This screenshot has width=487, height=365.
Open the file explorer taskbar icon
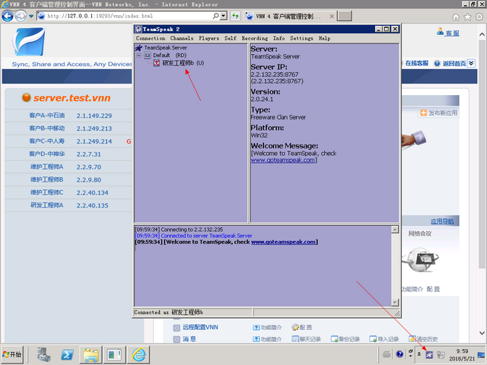click(x=91, y=354)
